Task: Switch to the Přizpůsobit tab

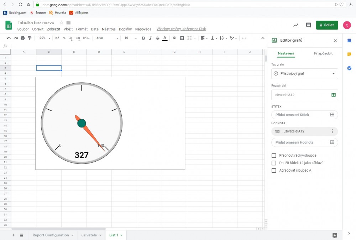Action: point(323,53)
